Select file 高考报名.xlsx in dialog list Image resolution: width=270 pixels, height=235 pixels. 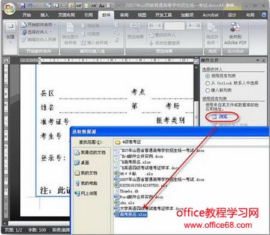click(131, 215)
